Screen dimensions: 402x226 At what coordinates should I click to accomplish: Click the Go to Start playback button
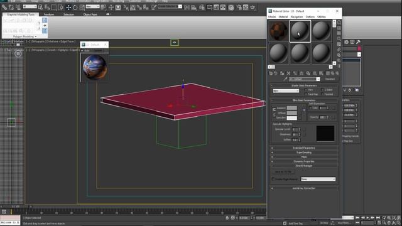point(357,218)
